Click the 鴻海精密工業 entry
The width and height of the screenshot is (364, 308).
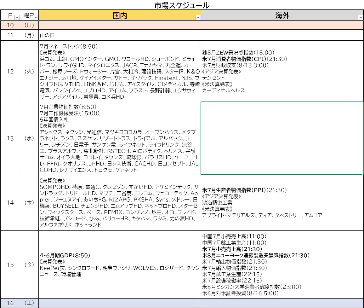coord(217,203)
